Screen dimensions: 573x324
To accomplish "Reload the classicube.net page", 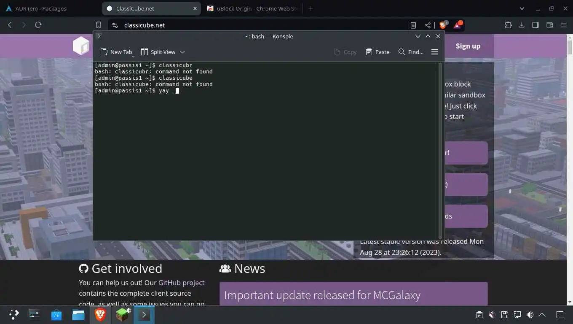I will (x=38, y=25).
